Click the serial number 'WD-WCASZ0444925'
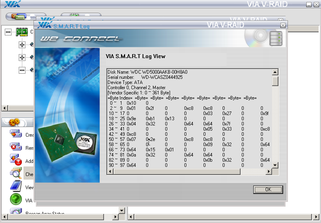This screenshot has height=223, width=321. point(162,77)
